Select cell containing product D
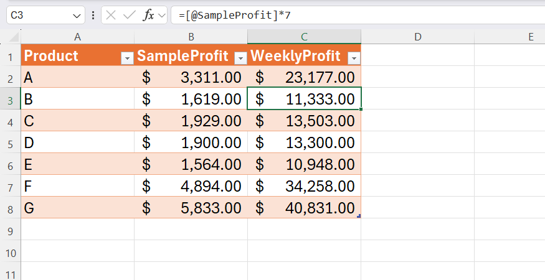Viewport: 545px width, 280px height. pyautogui.click(x=77, y=142)
